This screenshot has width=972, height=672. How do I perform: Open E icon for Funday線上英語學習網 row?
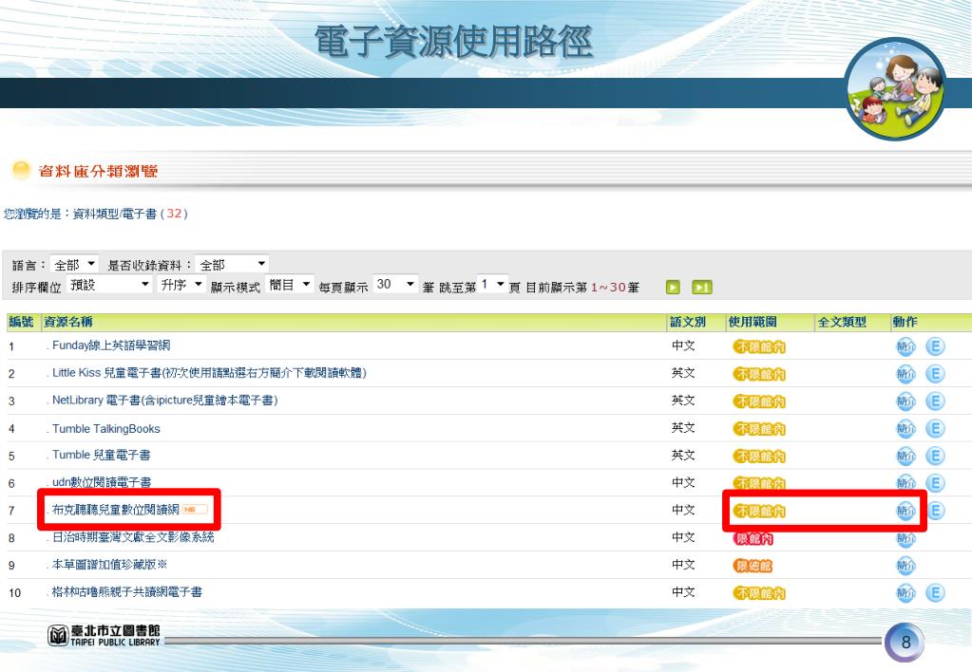click(935, 346)
